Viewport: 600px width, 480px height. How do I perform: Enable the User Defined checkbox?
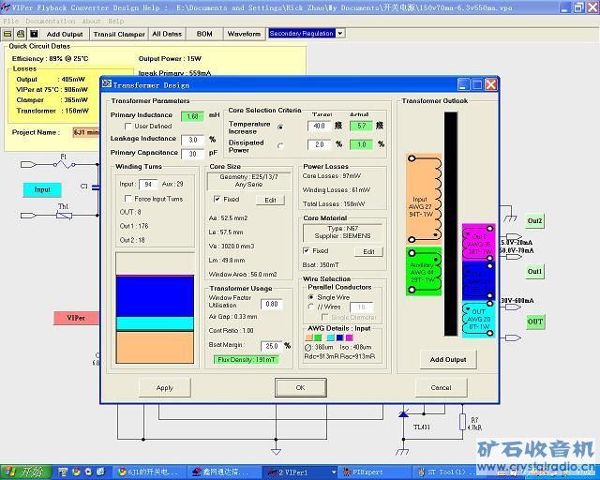pos(128,126)
